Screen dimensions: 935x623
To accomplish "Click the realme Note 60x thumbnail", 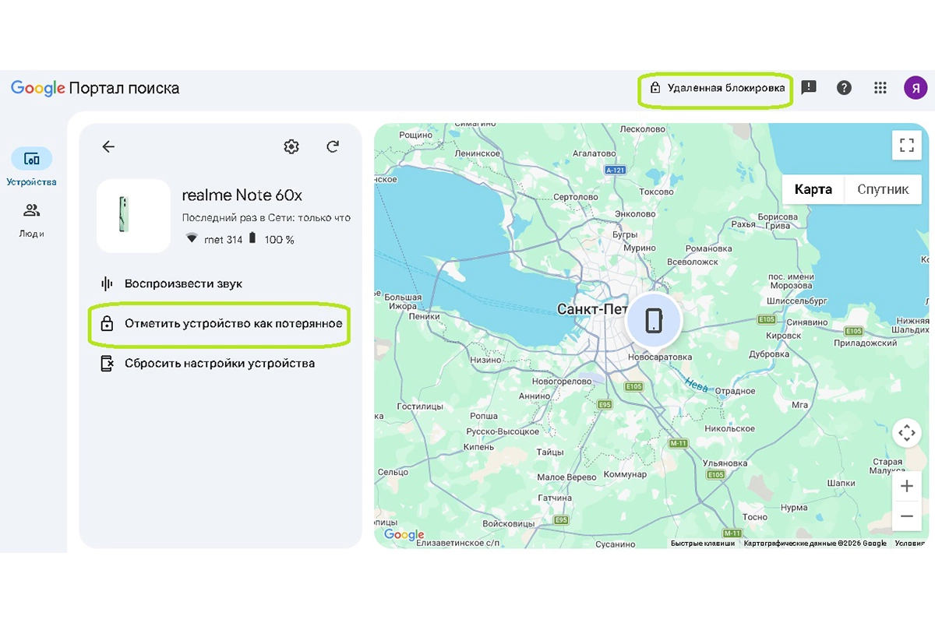I will [133, 216].
